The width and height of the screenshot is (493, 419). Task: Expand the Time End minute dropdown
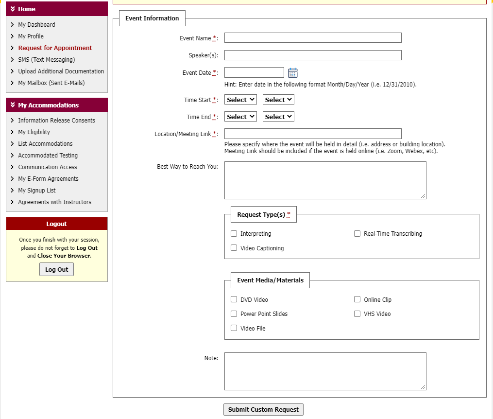278,117
